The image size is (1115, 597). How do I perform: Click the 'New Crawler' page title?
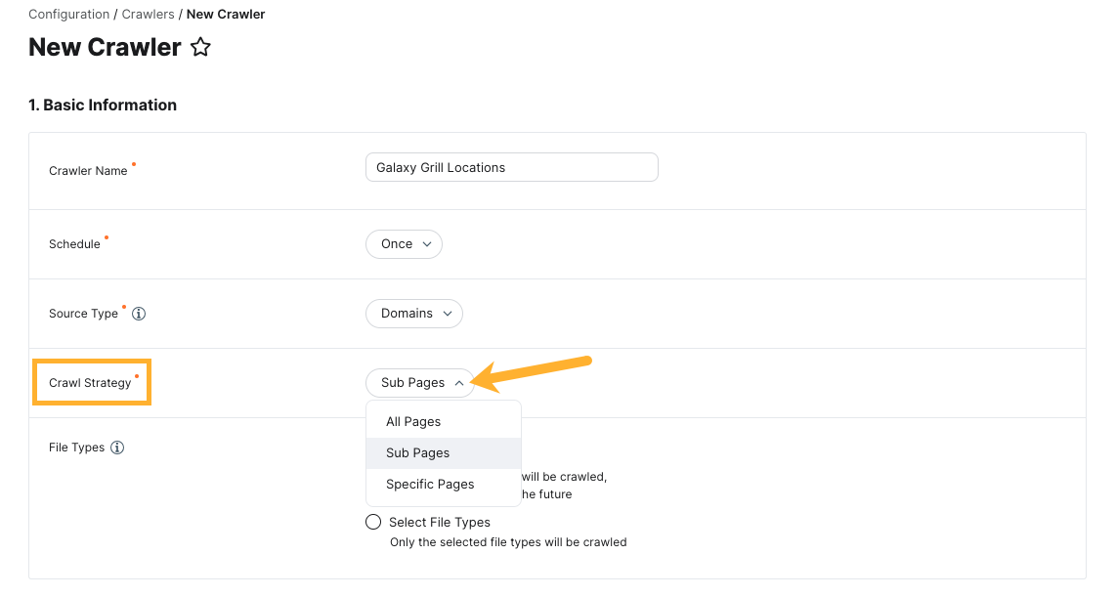(x=105, y=47)
